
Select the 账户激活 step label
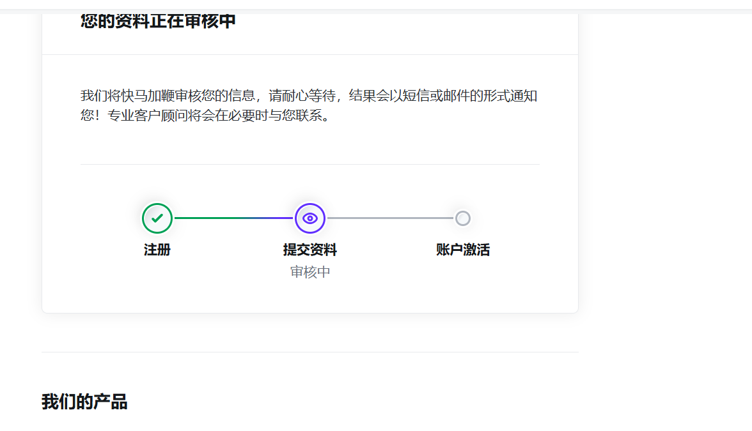pyautogui.click(x=463, y=250)
